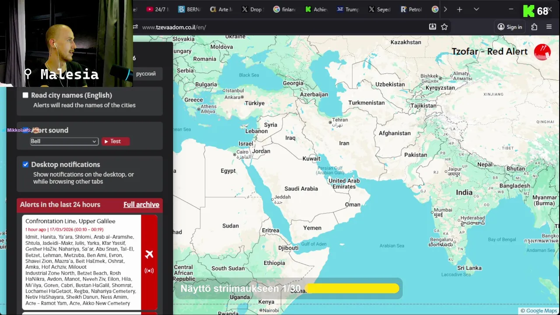Click the install/download page icon in address bar
This screenshot has height=315, width=560.
click(433, 27)
